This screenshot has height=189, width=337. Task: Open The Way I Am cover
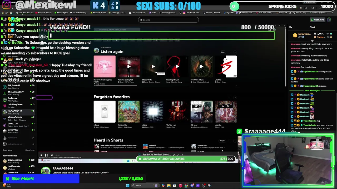[177, 112]
